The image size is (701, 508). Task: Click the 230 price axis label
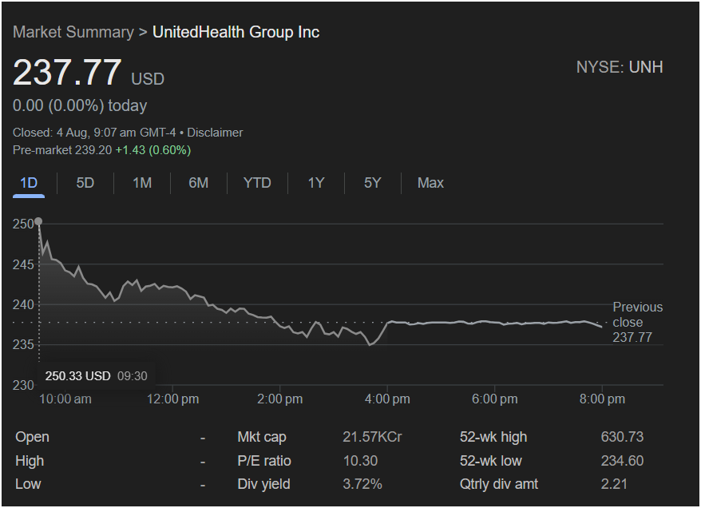point(23,385)
